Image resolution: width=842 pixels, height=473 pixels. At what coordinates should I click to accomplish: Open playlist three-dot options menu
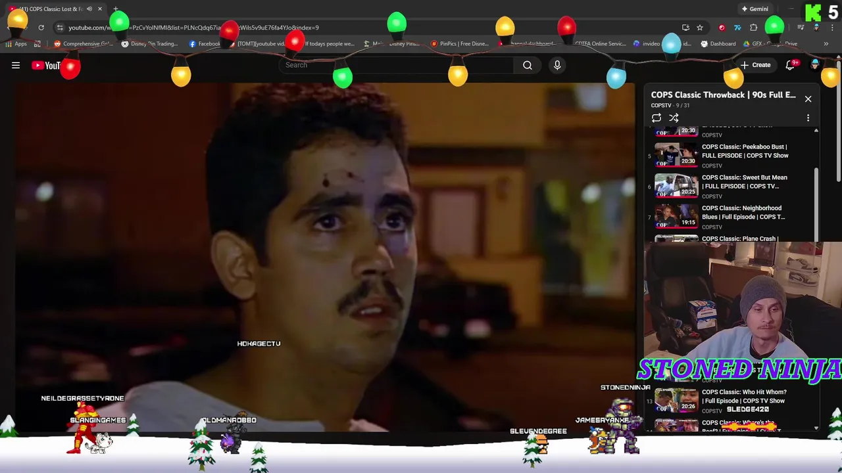808,118
